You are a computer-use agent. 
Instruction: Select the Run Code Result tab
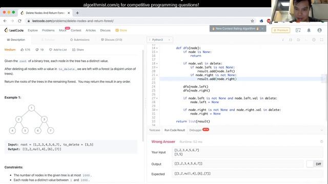point(175,130)
